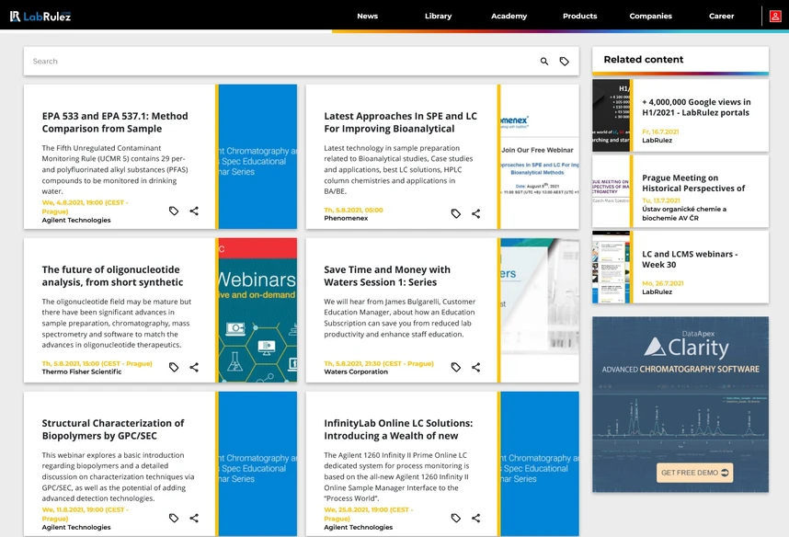
Task: Open InfinityLab Online LC Solutions title
Action: click(x=398, y=429)
